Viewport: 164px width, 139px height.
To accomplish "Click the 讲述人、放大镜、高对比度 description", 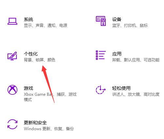I will (x=136, y=94).
